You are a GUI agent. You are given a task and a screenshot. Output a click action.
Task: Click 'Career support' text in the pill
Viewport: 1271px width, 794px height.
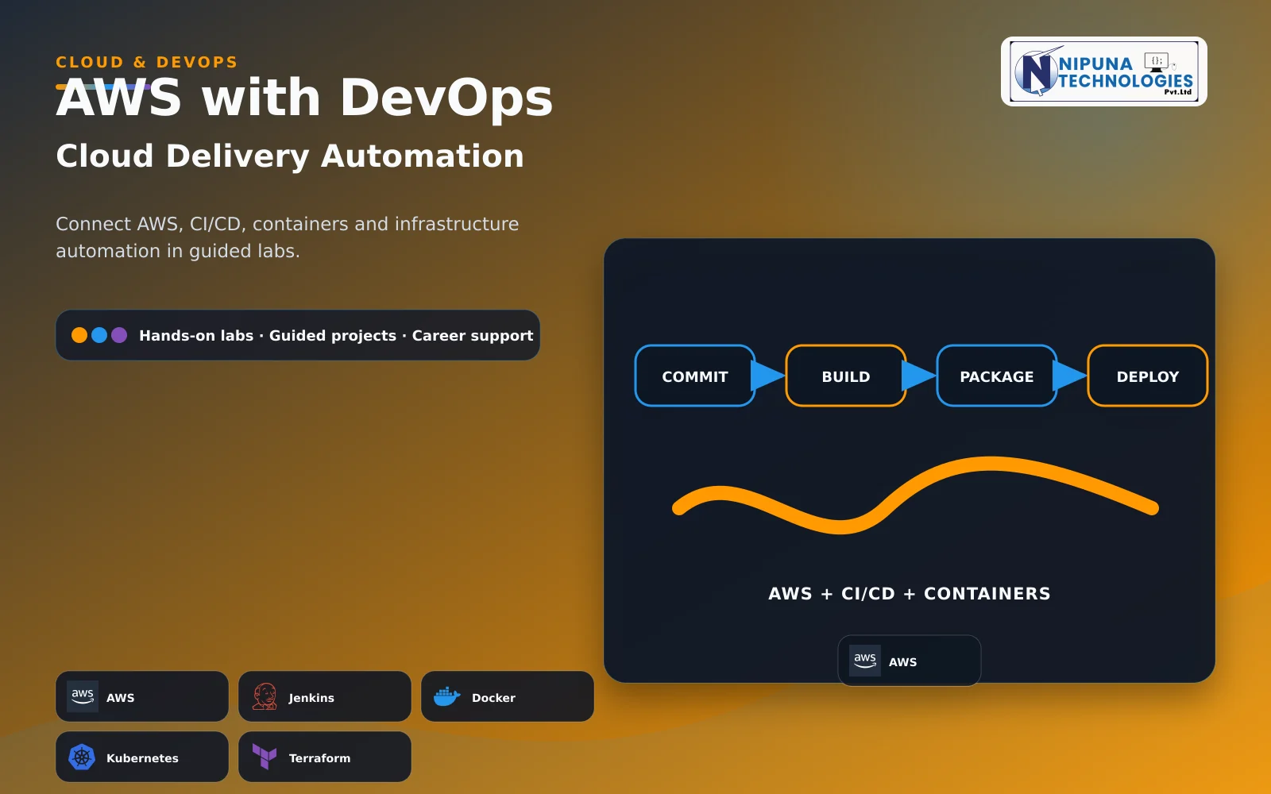pyautogui.click(x=473, y=336)
